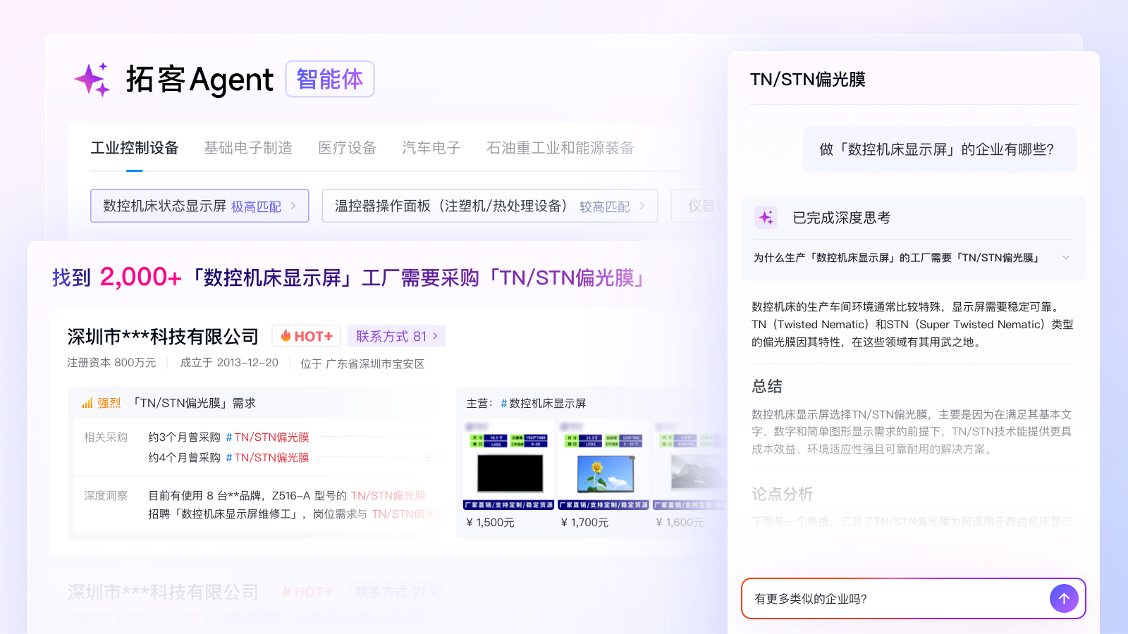Open 数控机床状态显示屏 极高匹配 chip

pos(200,206)
